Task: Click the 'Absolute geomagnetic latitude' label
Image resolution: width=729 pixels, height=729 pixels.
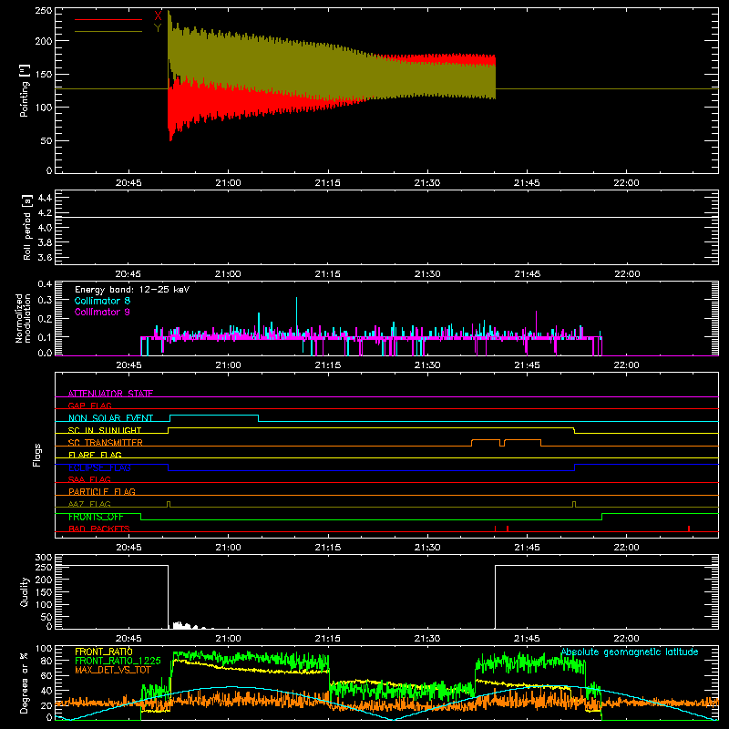Action: [630, 652]
